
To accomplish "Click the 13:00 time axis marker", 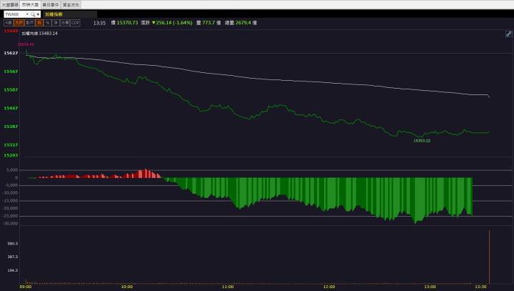I will pos(430,287).
